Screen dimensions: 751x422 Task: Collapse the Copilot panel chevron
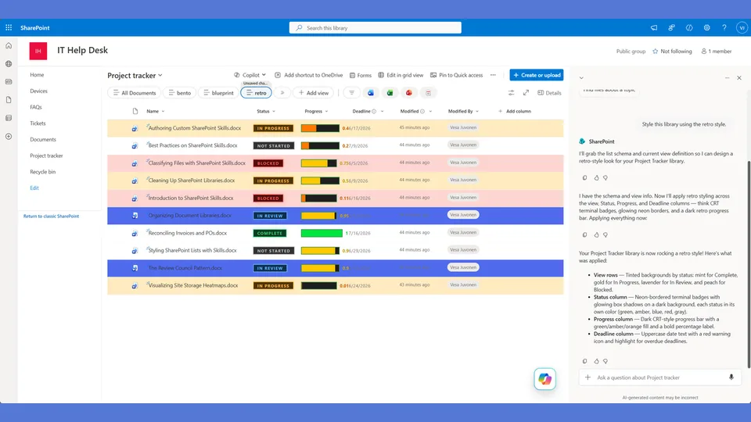click(x=581, y=77)
